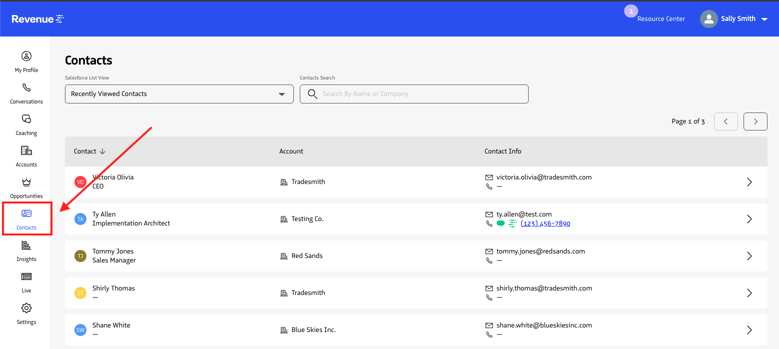Viewport: 779px width, 349px height.
Task: Click the Opportunities crown icon
Action: 26,182
